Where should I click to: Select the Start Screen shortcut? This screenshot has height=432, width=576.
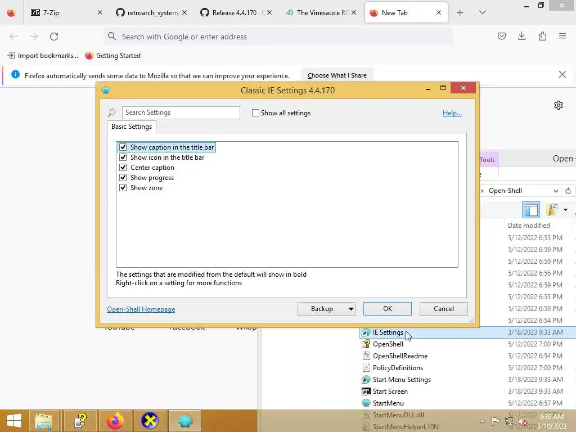[390, 391]
